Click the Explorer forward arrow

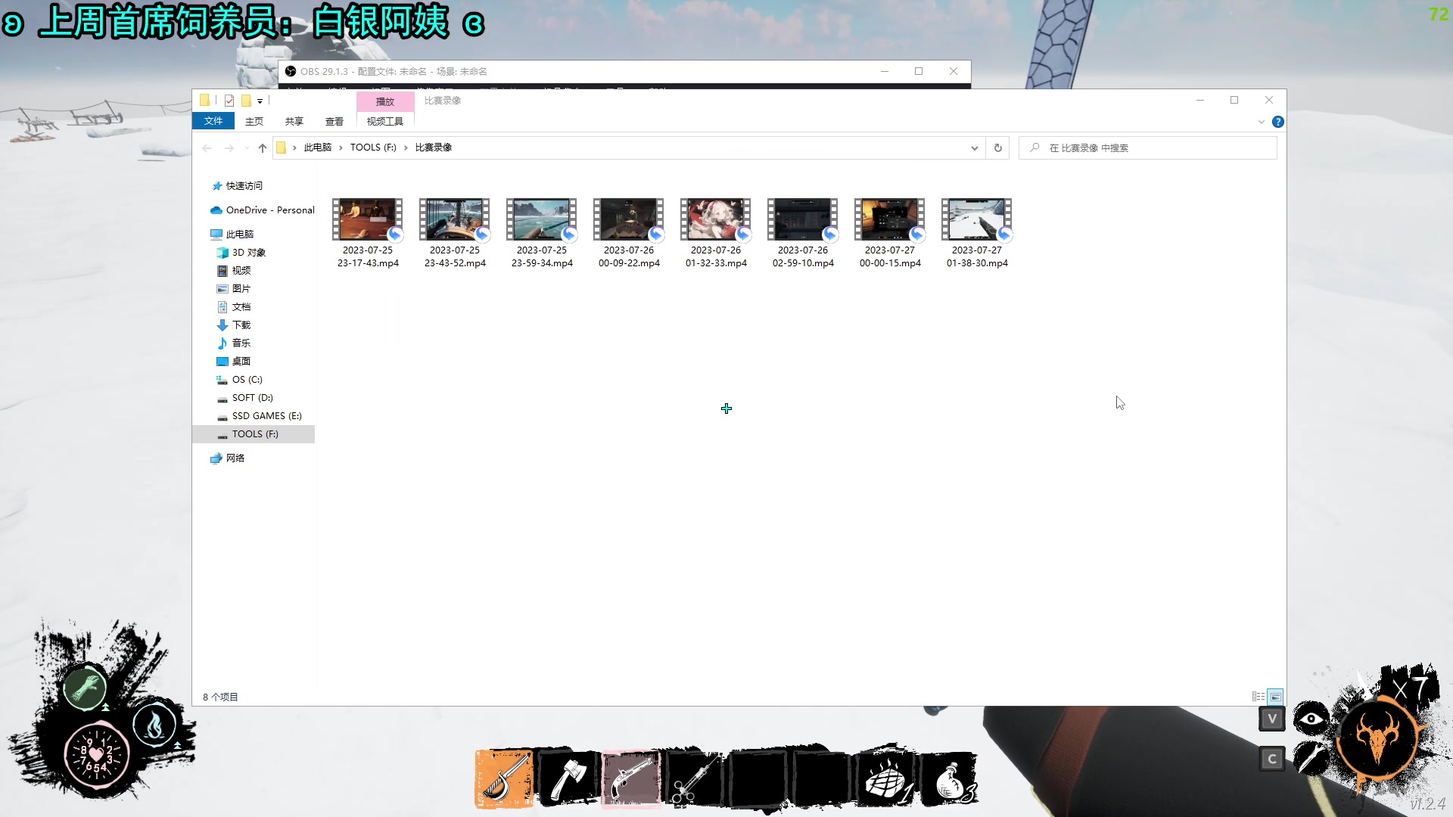[x=229, y=148]
